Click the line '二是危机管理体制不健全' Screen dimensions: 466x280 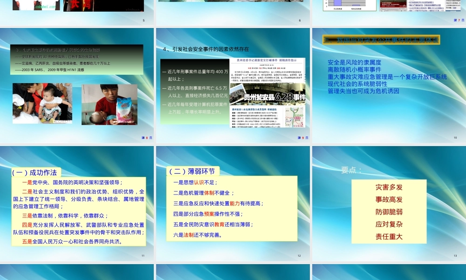[204, 193]
